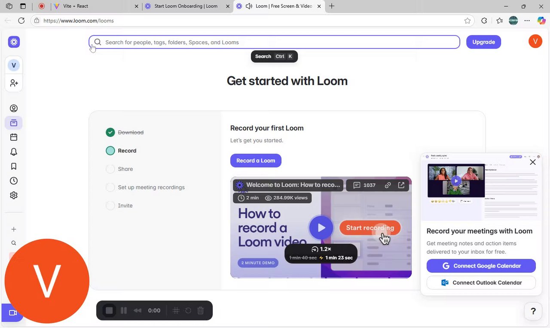Copy the video link icon on thumbnail
The image size is (550, 328).
[388, 185]
